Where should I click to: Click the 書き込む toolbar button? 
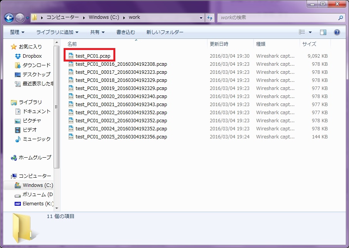point(126,32)
